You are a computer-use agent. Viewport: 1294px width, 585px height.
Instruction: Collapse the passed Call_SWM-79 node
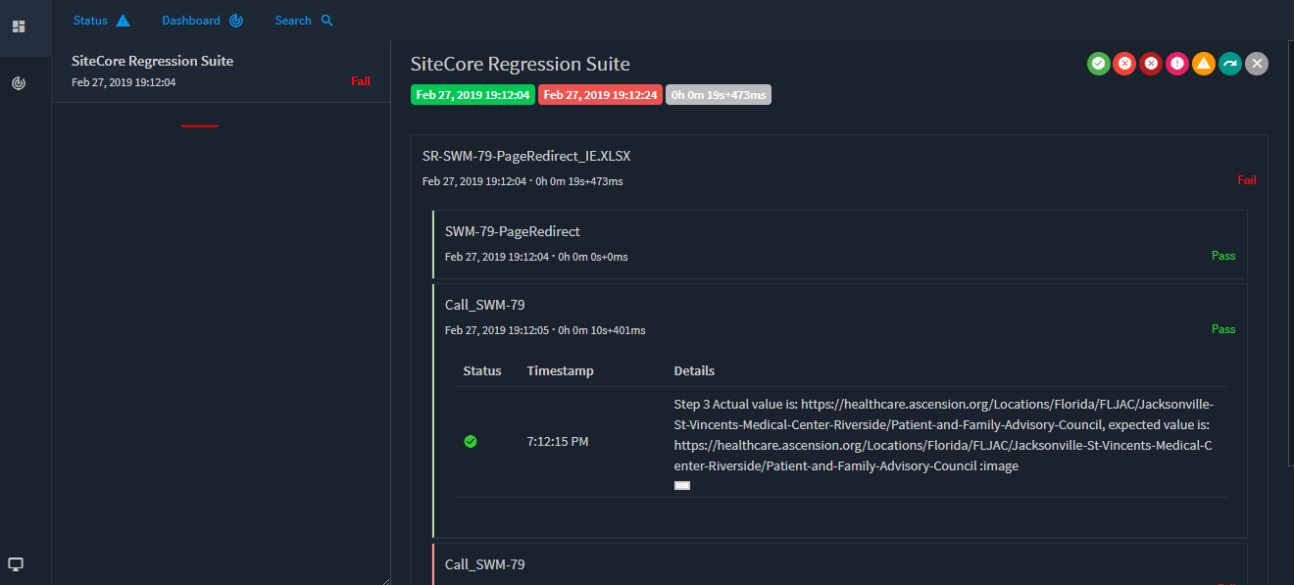[484, 305]
